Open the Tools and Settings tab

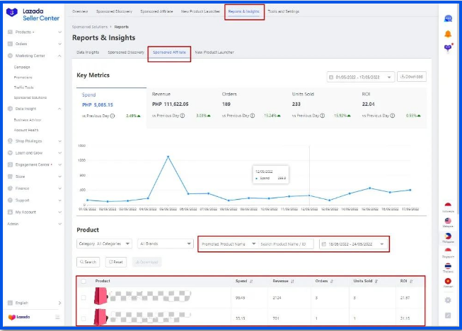coord(283,12)
